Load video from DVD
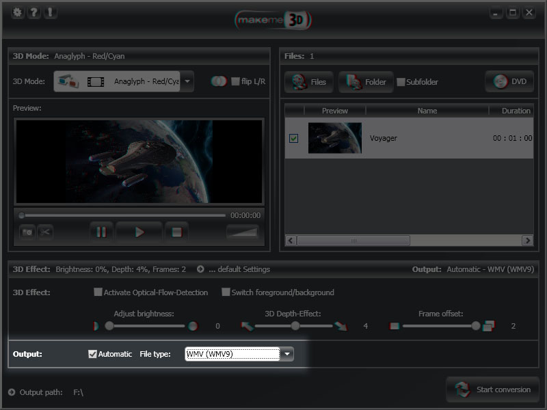 pyautogui.click(x=509, y=81)
